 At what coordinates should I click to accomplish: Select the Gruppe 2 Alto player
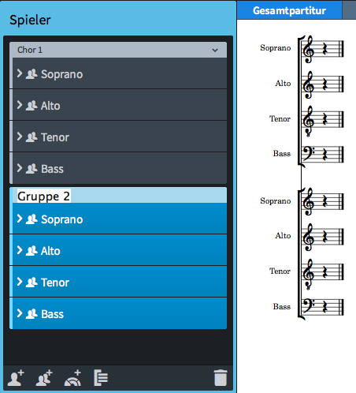point(120,250)
